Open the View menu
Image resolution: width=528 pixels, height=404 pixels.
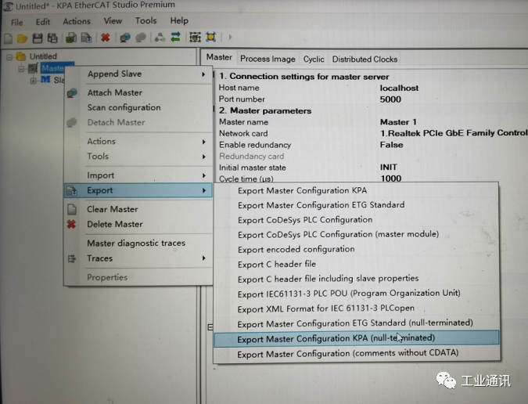tap(113, 21)
